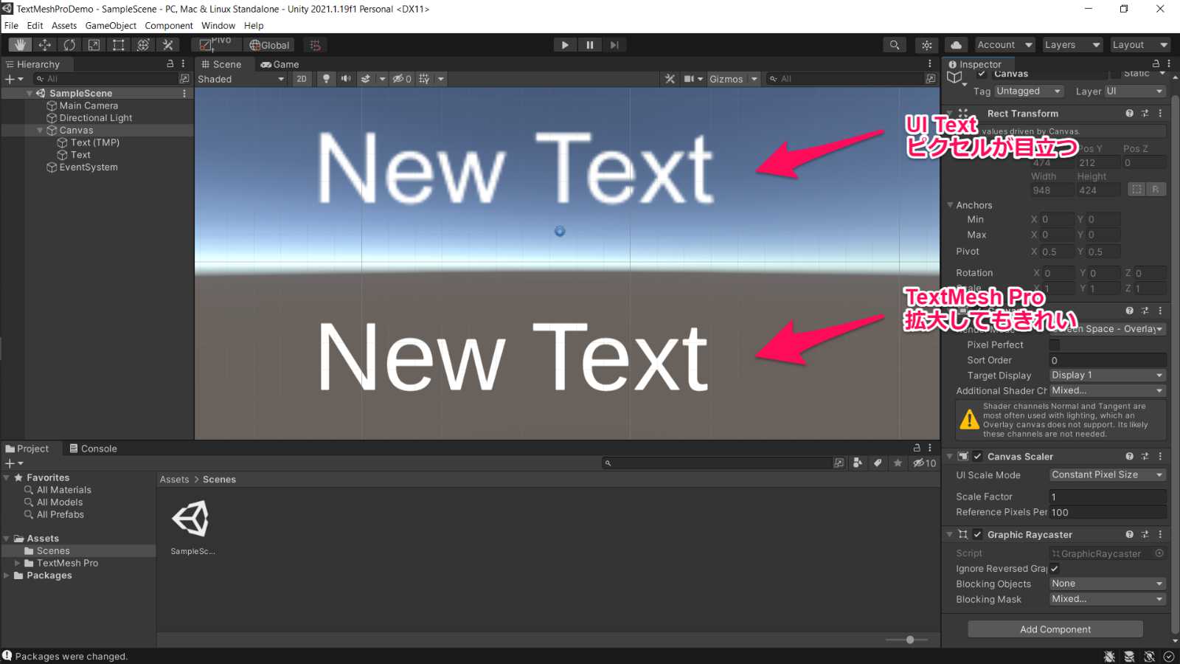
Task: Open Blocking Objects dropdown
Action: click(x=1108, y=584)
